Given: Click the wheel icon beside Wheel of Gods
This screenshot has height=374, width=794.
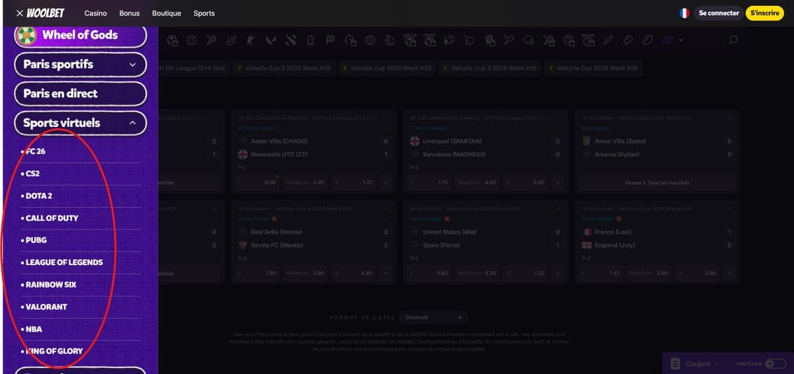Looking at the screenshot, I should pyautogui.click(x=26, y=35).
